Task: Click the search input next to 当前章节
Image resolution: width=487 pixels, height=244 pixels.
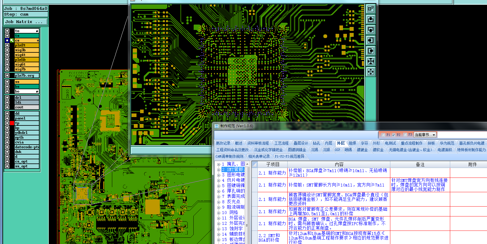Action: [462, 135]
